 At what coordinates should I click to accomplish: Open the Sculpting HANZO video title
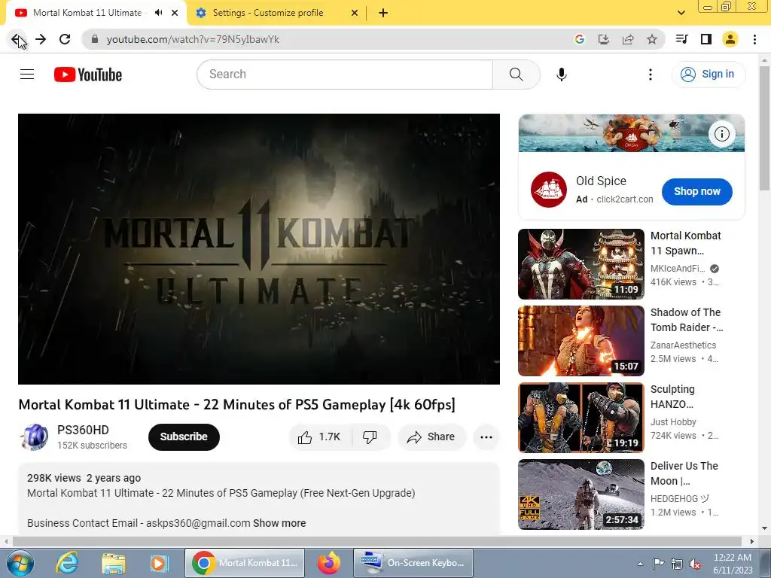click(x=672, y=397)
